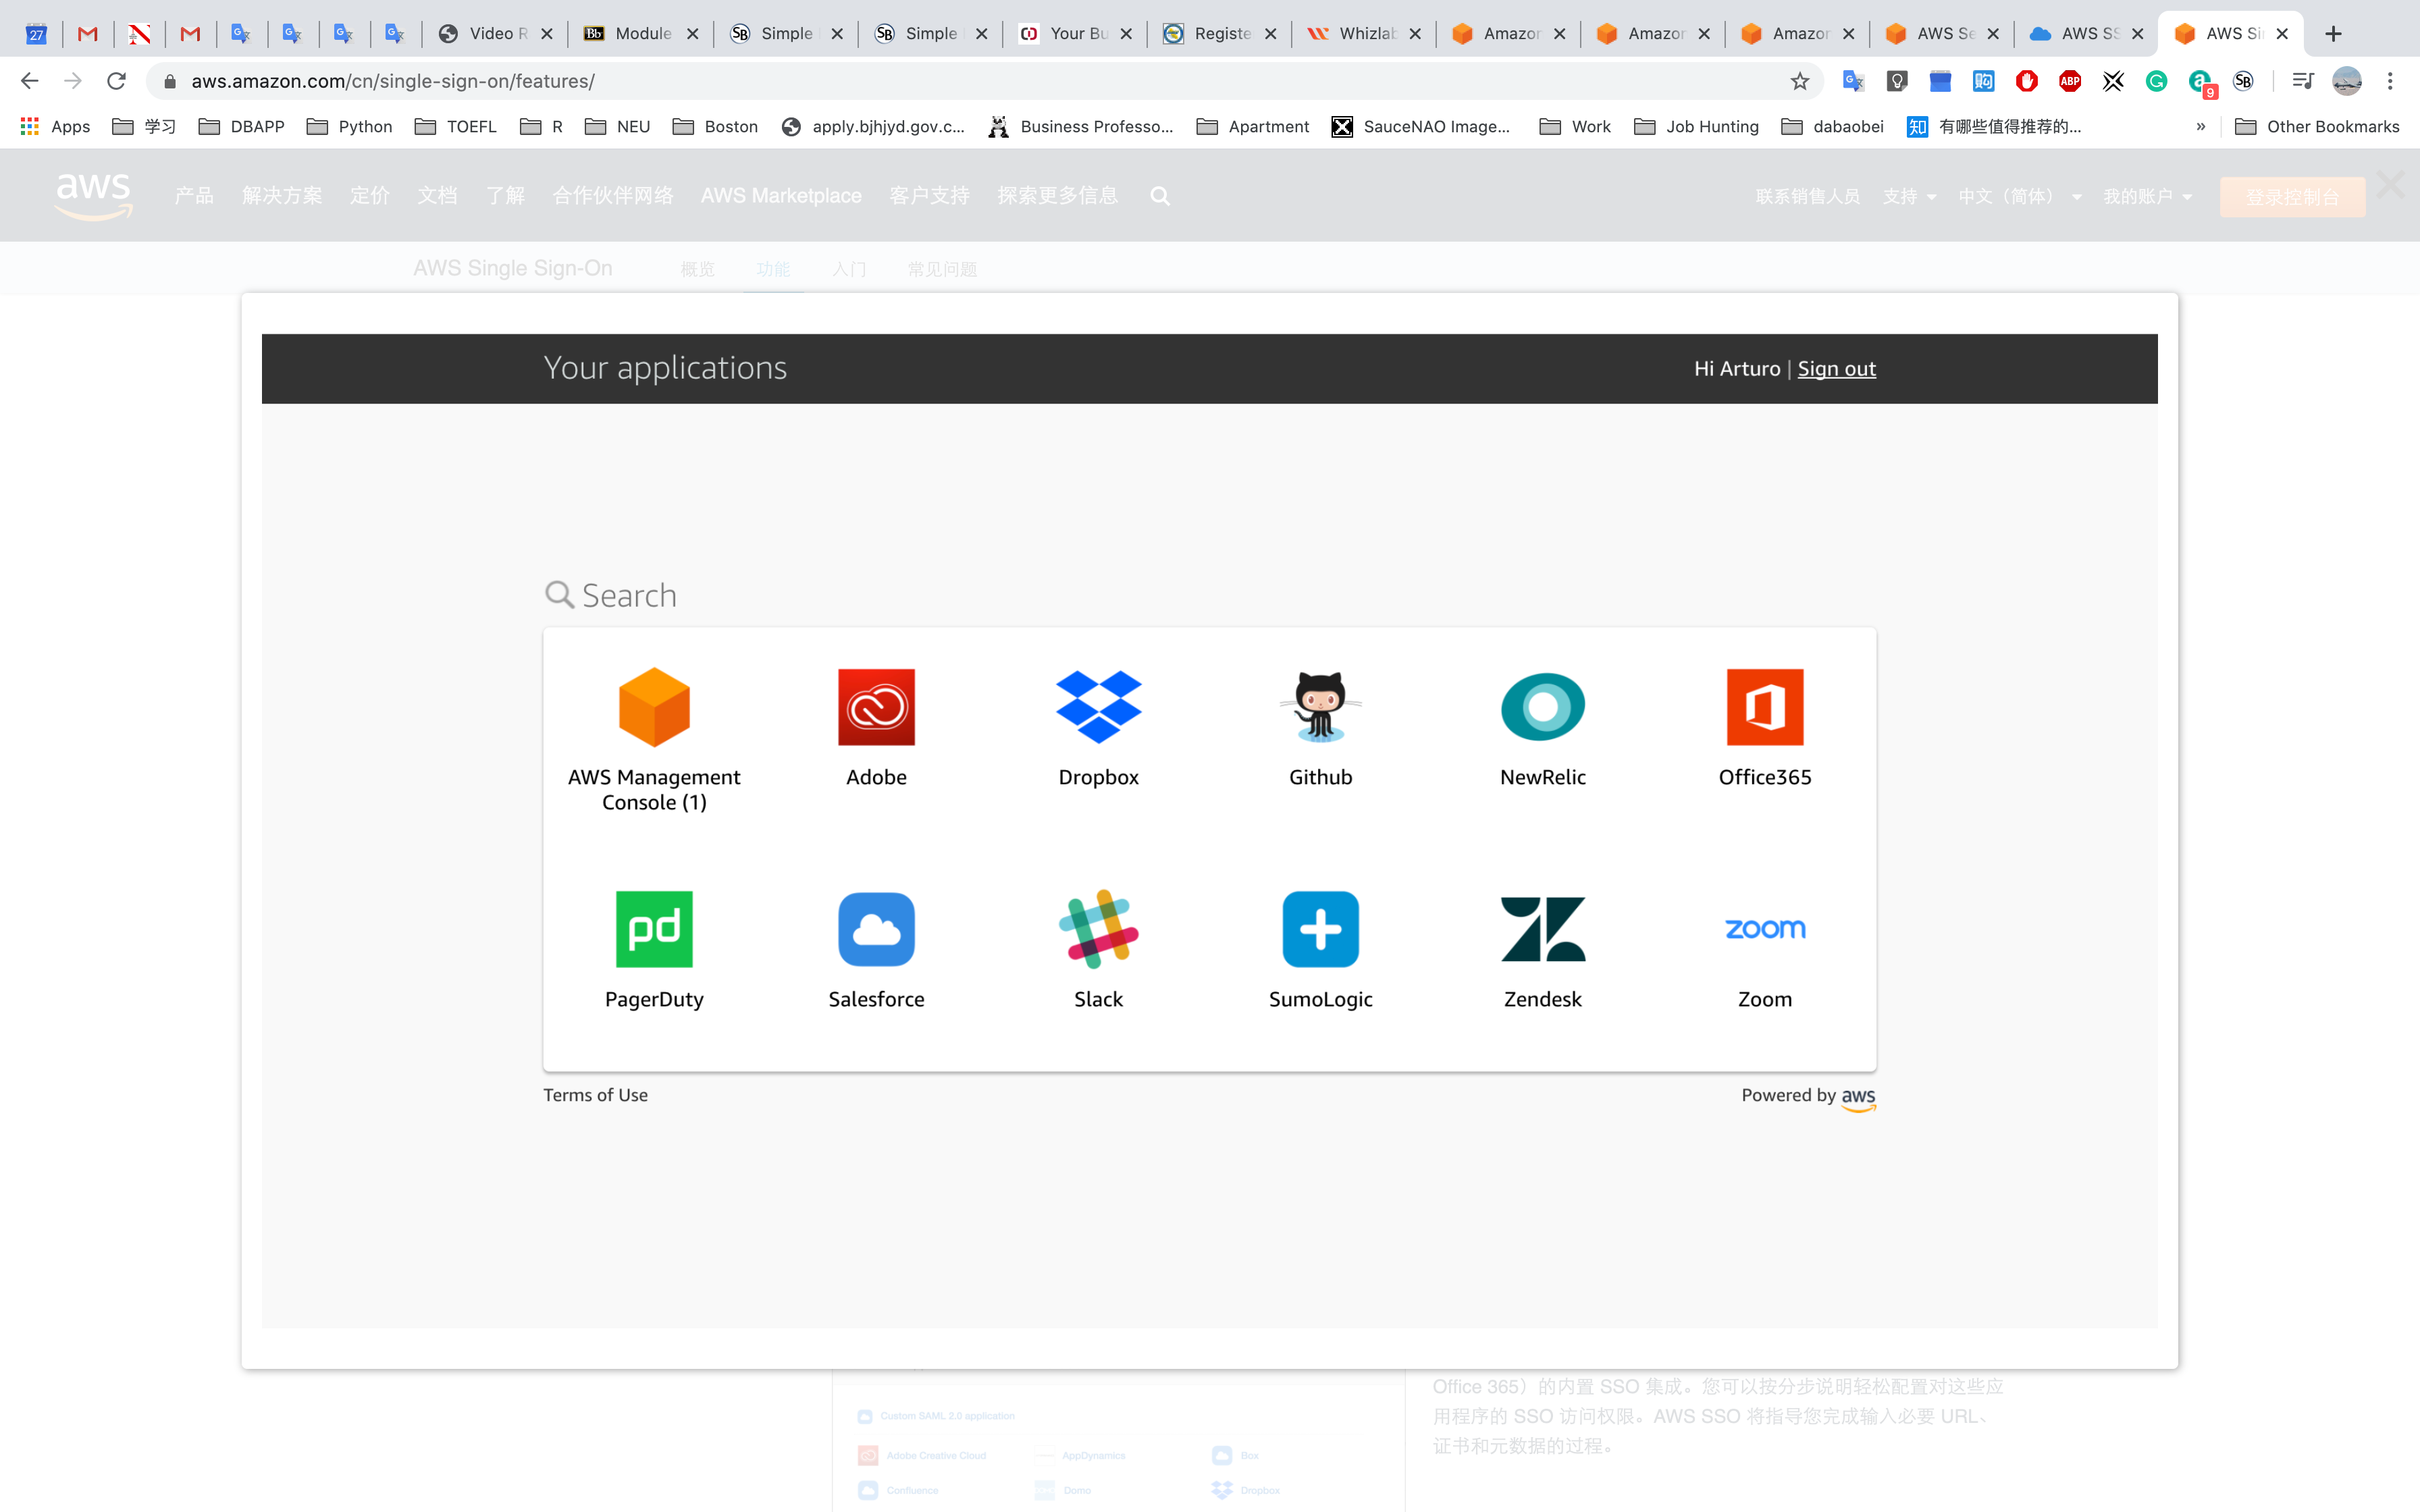Image resolution: width=2420 pixels, height=1512 pixels.
Task: Open the Office365 app icon
Action: point(1764,707)
